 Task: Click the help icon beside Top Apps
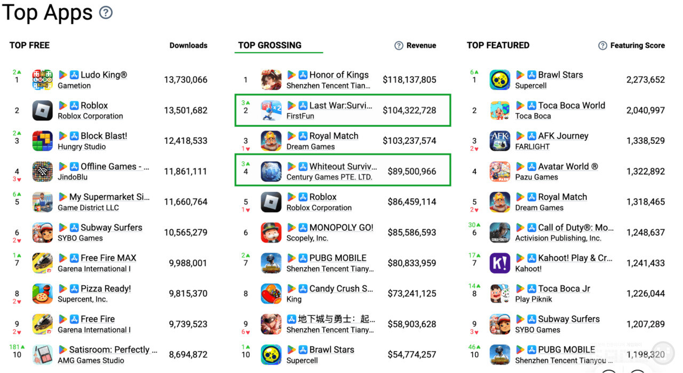(x=106, y=13)
